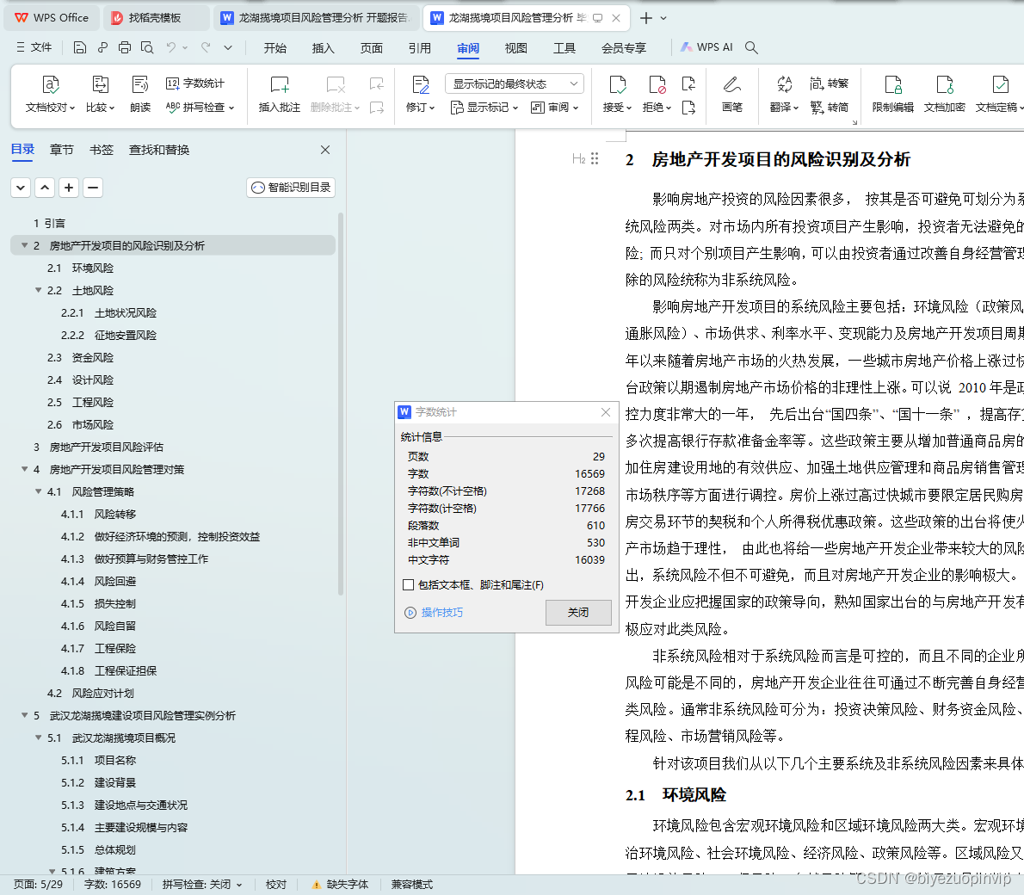
Task: Open 字数统计 word count
Action: [194, 83]
